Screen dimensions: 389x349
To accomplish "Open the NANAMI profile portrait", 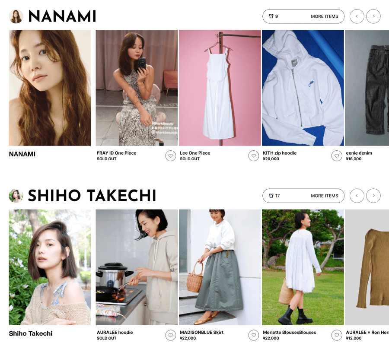I will point(50,88).
